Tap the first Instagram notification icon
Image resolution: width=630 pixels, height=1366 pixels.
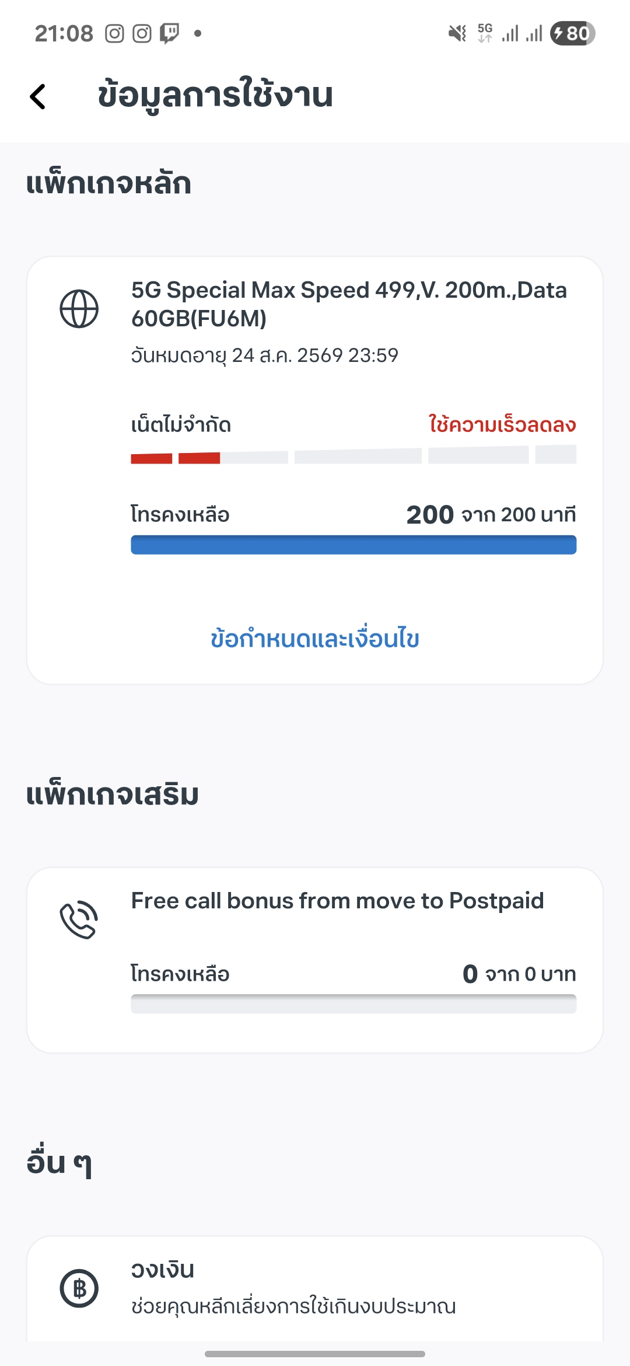point(114,34)
